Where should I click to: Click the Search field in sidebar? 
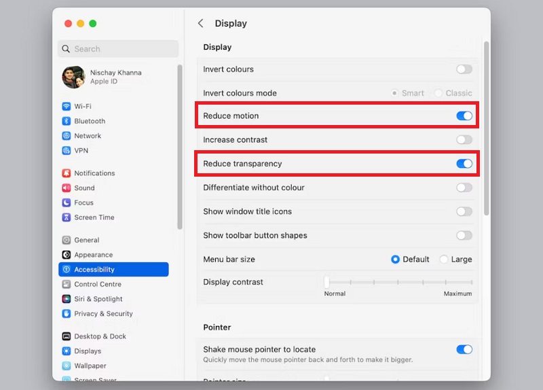(119, 49)
